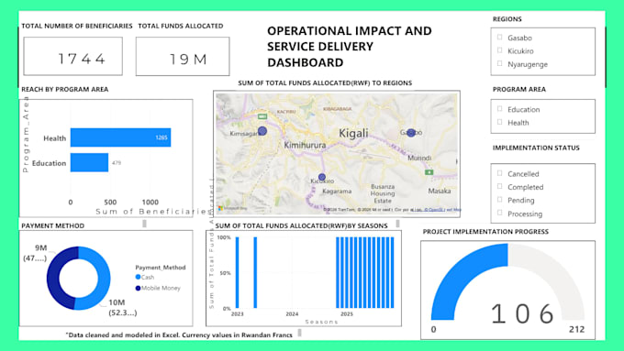
Task: Click the 9M (47....) donut label
Action: tap(35, 253)
